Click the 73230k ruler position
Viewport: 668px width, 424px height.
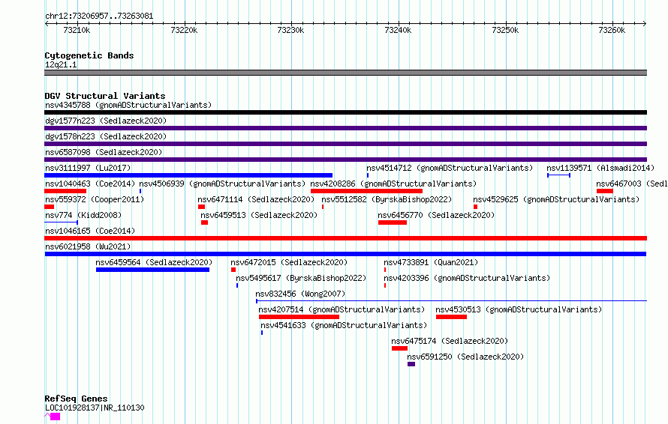pyautogui.click(x=290, y=30)
